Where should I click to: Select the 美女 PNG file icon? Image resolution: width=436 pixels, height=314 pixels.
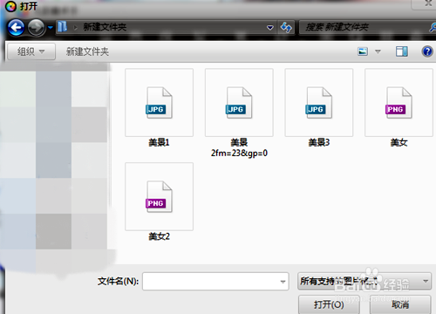coord(399,103)
